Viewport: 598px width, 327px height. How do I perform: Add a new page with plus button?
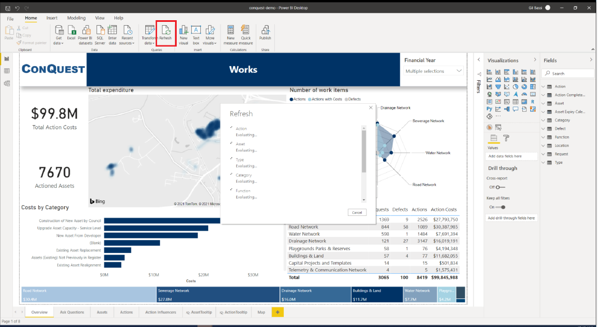pyautogui.click(x=278, y=312)
